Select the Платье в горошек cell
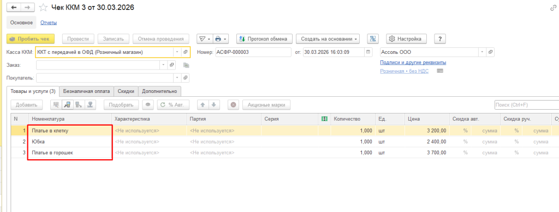Screen dimensions: 559x212 (x=70, y=153)
